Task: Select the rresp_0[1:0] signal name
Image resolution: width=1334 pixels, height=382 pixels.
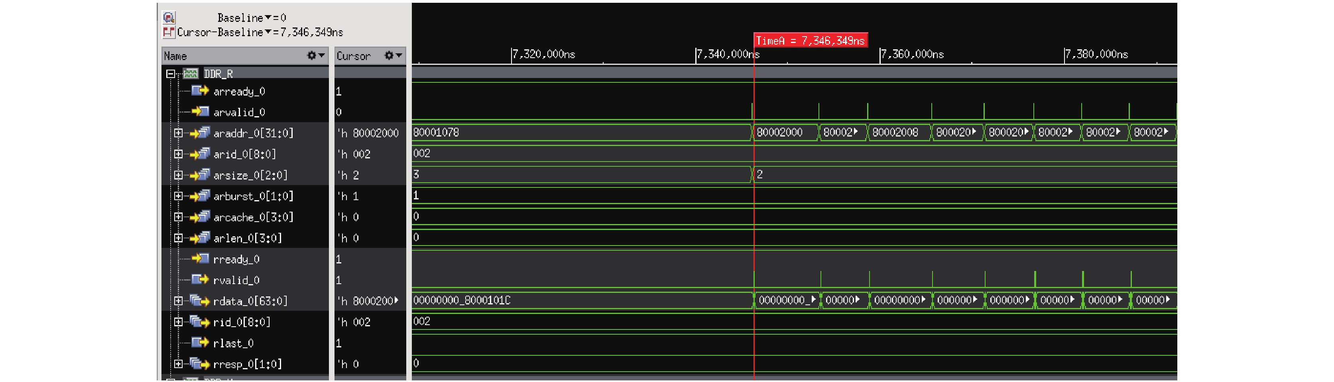Action: pos(248,364)
